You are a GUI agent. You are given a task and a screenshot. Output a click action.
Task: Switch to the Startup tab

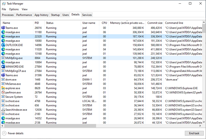55,15
